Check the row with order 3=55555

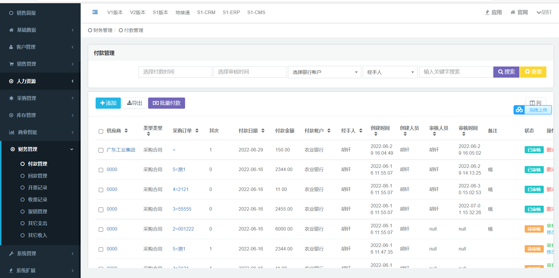[101, 210]
